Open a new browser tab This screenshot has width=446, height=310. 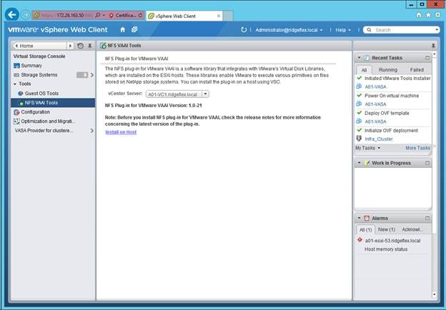(x=228, y=16)
